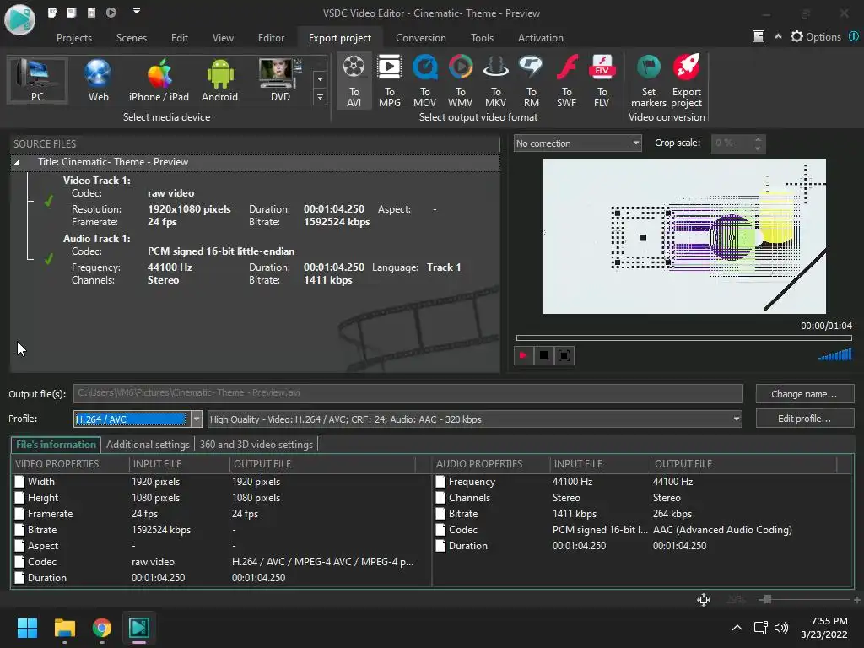
Task: Set output format To SWF
Action: 566,81
